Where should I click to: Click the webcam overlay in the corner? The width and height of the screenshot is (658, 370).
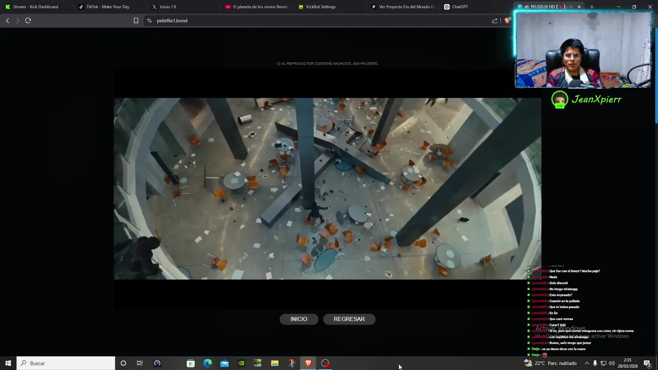(x=583, y=49)
